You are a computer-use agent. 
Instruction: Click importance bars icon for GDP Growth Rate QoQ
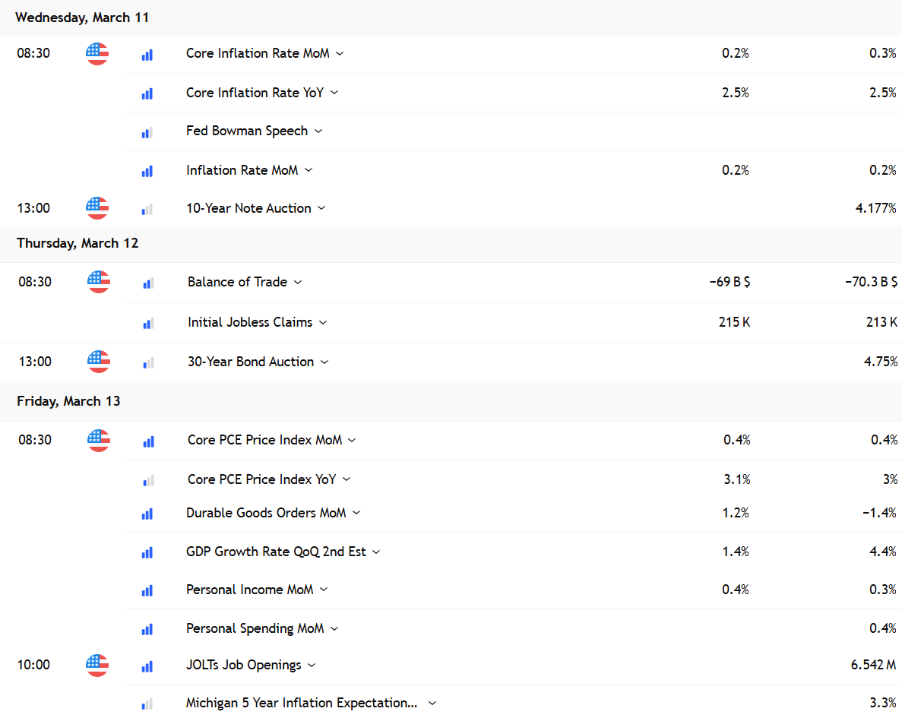tap(147, 552)
